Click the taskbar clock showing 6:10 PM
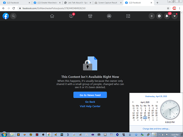 (175, 135)
